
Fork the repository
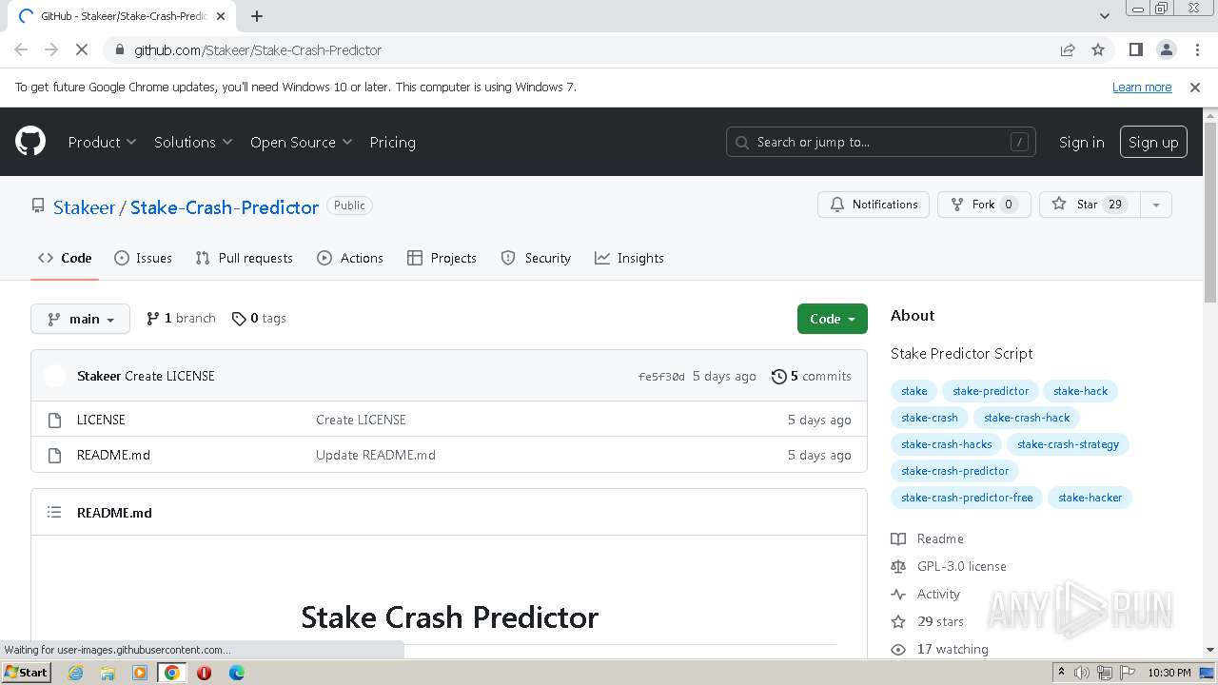(984, 205)
